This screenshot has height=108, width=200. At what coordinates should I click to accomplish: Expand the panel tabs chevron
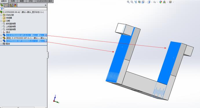(45, 5)
